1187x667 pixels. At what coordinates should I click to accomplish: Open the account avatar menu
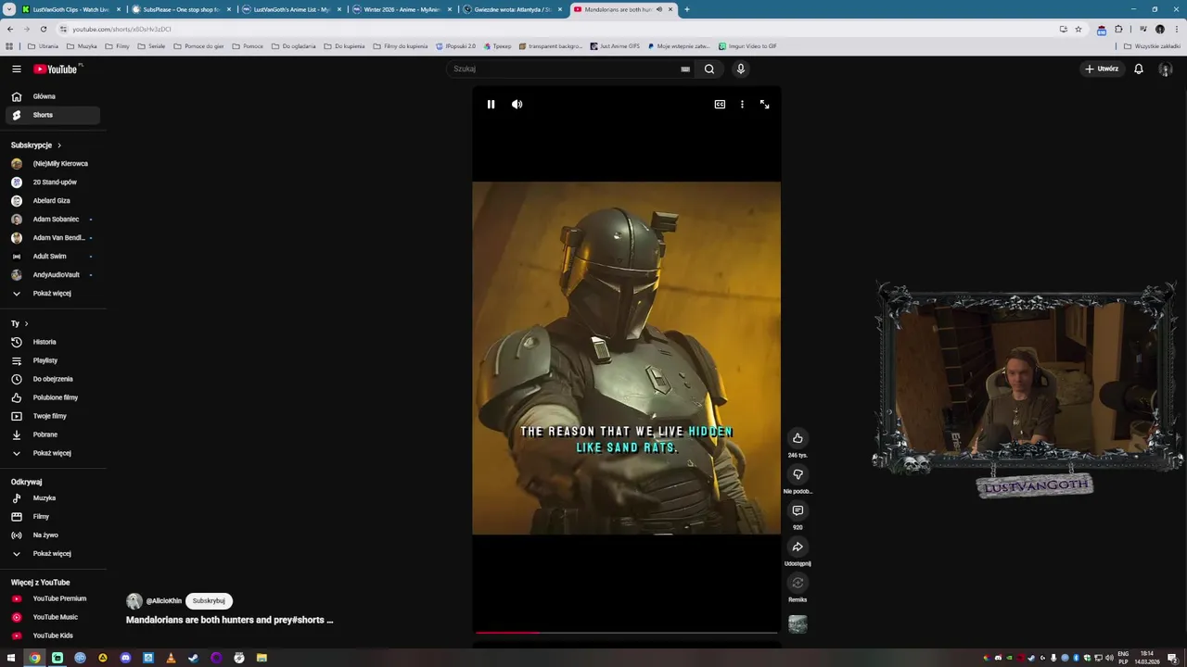click(1166, 69)
